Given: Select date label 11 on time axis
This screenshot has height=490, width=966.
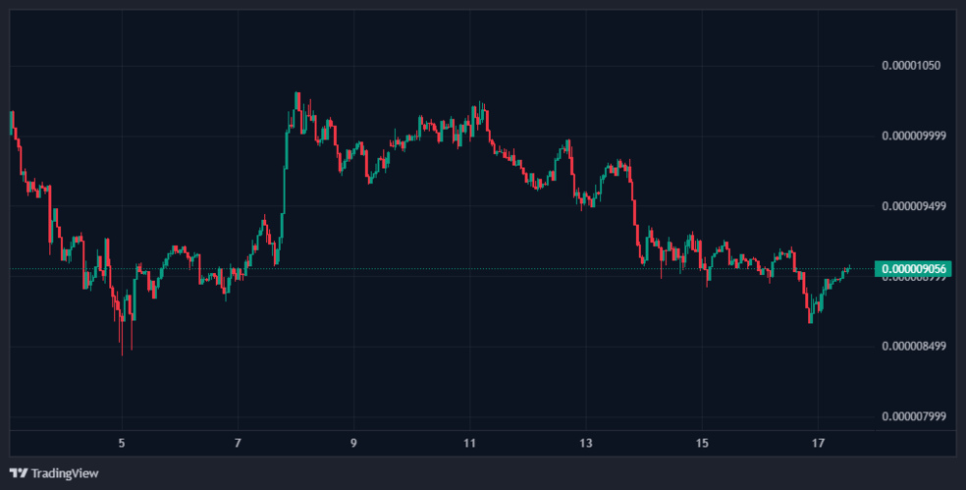Looking at the screenshot, I should pos(469,444).
